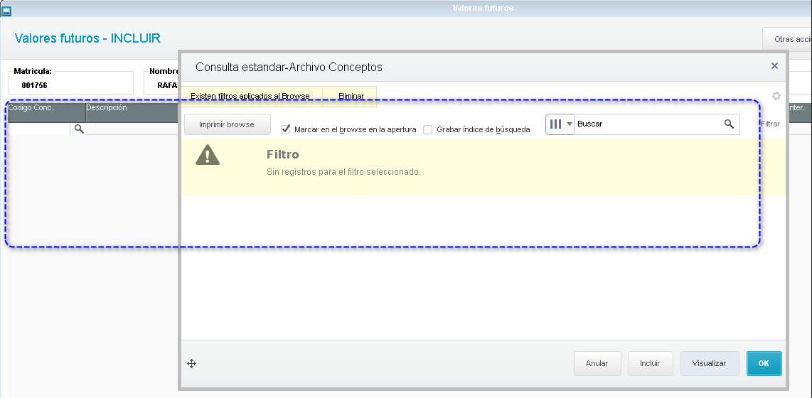Click the lookup magnifier beside Codigo Conc.
812x398 pixels.
pos(79,129)
